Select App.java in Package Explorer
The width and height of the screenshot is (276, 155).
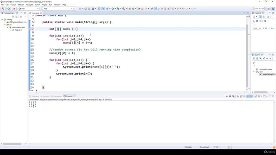[x=18, y=30]
